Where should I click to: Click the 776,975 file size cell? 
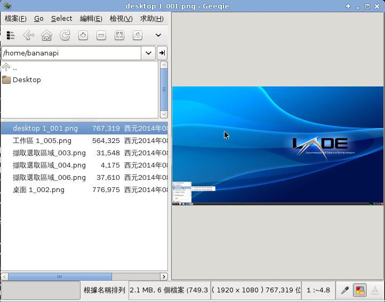click(x=106, y=190)
